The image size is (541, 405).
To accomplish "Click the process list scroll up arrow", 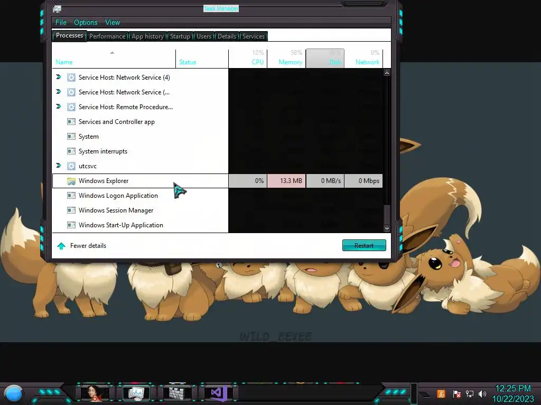I will tap(387, 73).
